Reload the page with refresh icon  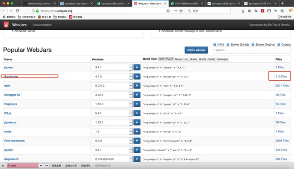click(18, 11)
